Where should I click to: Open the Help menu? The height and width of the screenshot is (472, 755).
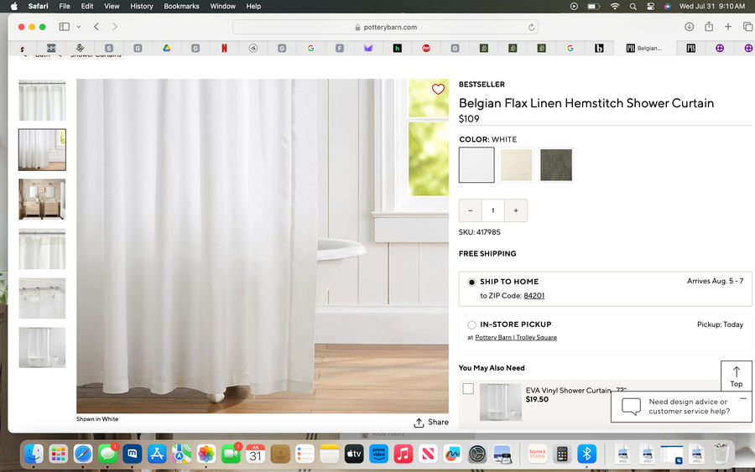pos(253,6)
